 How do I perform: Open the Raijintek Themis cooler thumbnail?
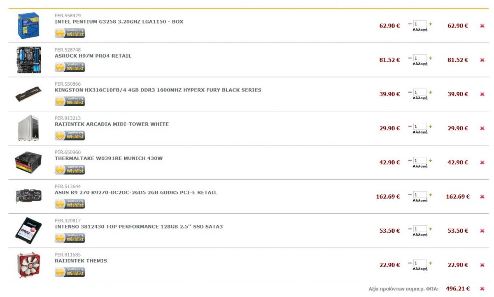coord(28,265)
